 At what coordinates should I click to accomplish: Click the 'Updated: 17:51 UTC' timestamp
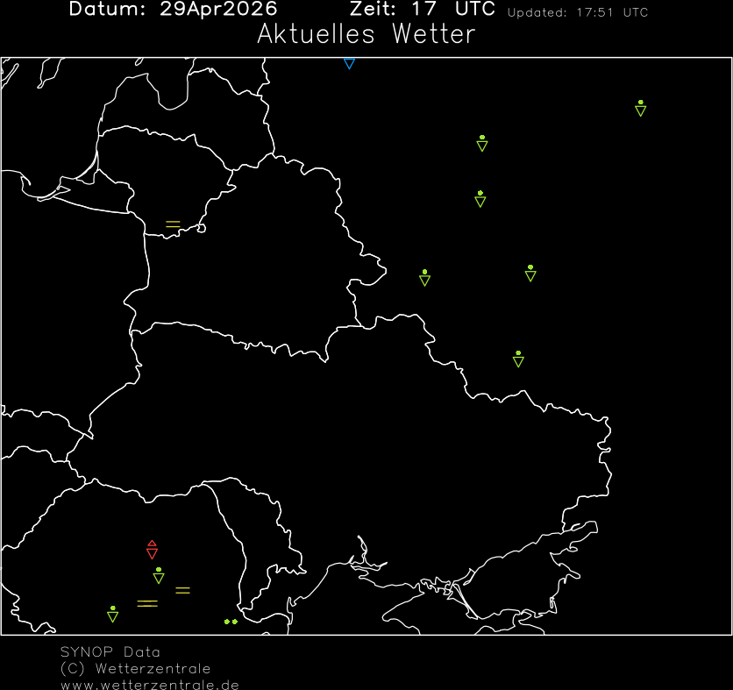[578, 12]
